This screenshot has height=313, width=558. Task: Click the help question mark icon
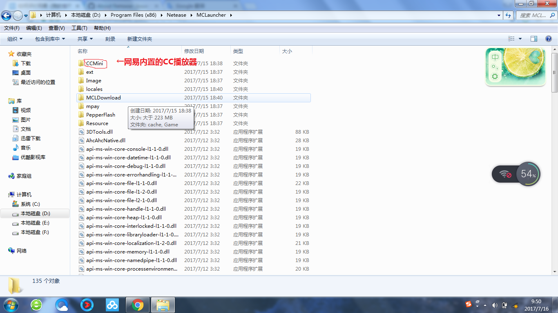(549, 39)
